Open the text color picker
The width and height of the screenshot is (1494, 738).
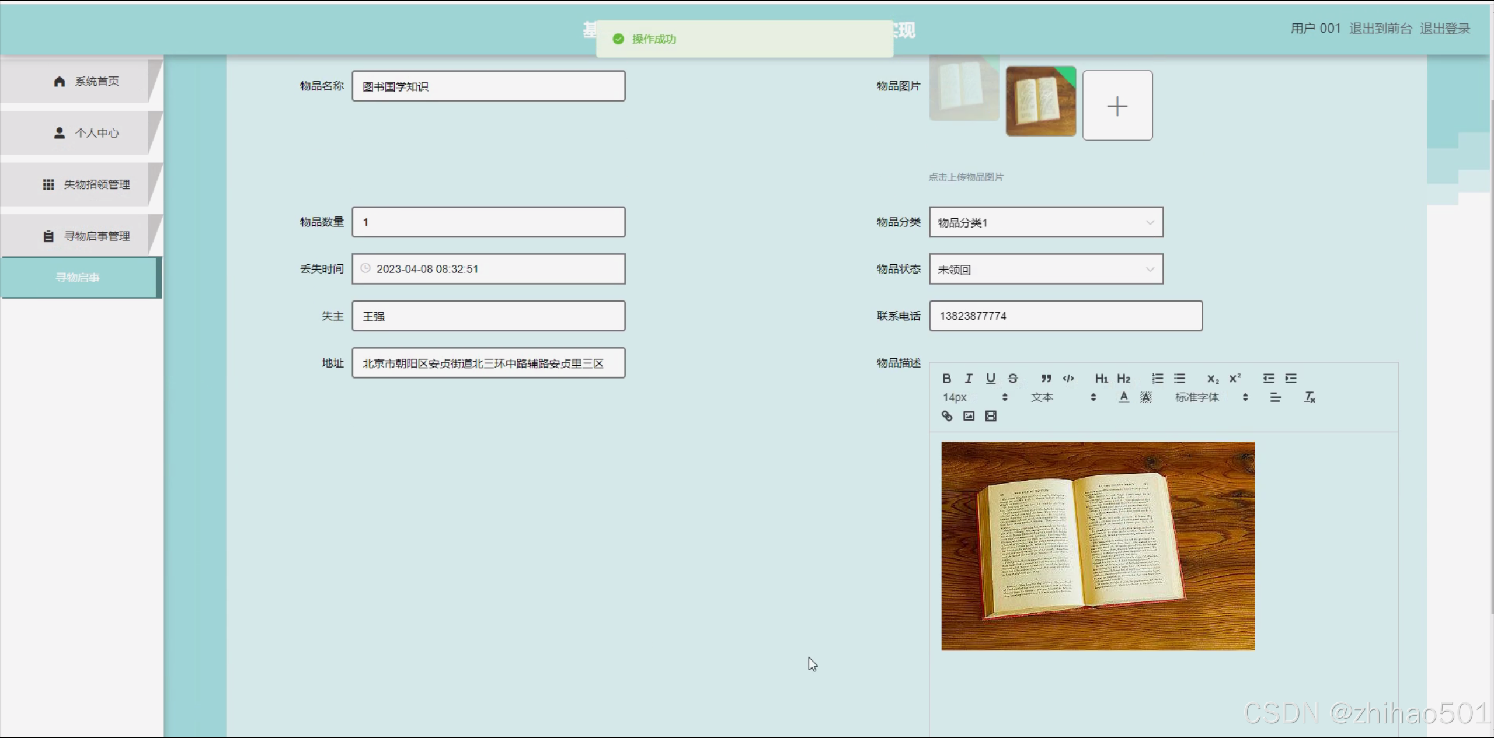pyautogui.click(x=1123, y=397)
